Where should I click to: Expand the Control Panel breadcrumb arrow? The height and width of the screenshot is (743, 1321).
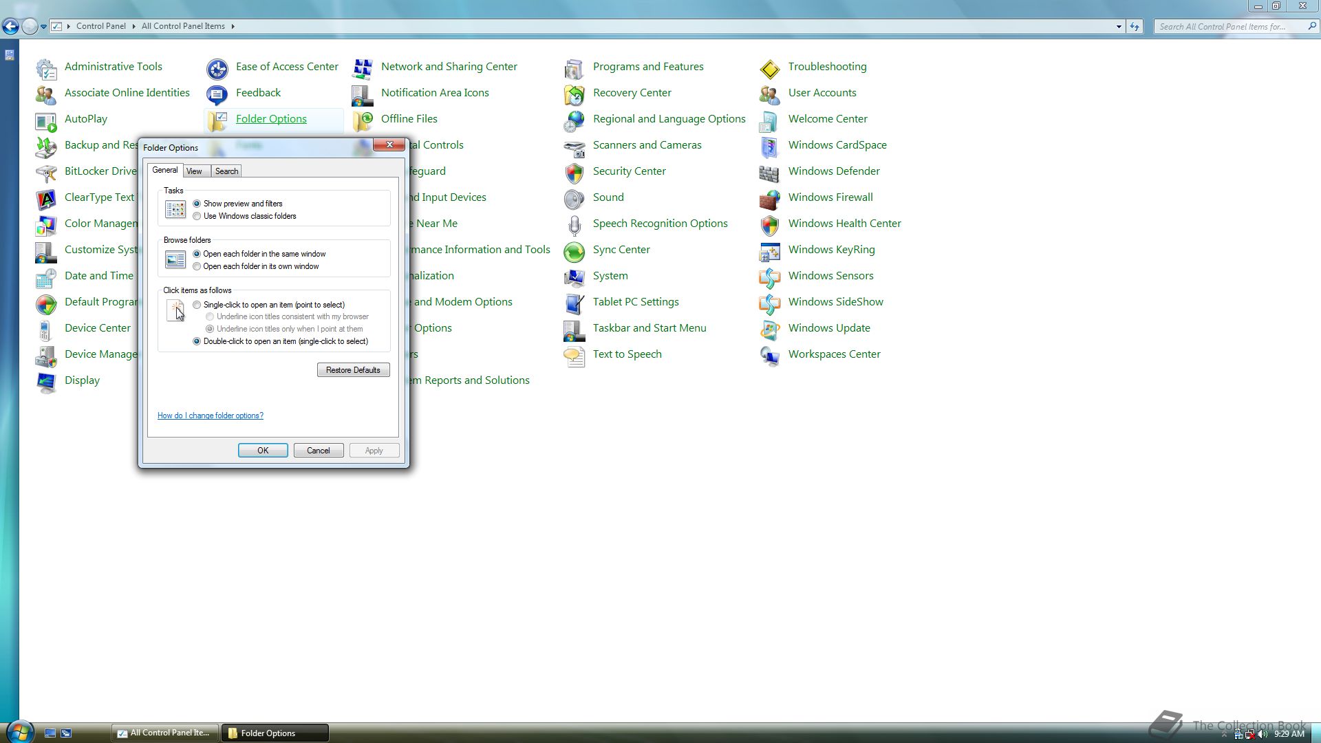pos(133,26)
